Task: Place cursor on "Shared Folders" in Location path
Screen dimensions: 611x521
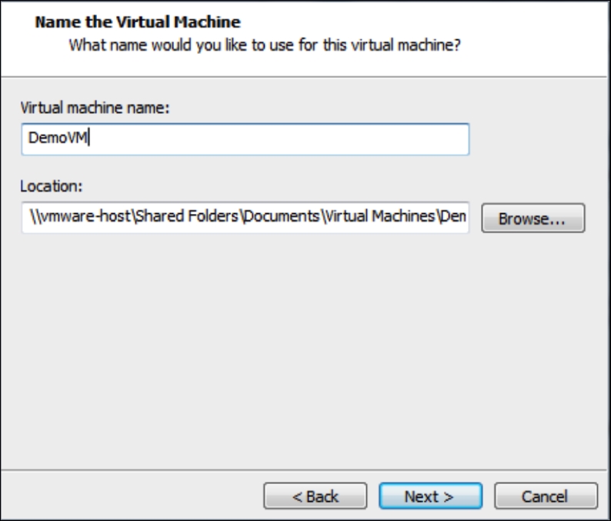Action: [x=187, y=216]
